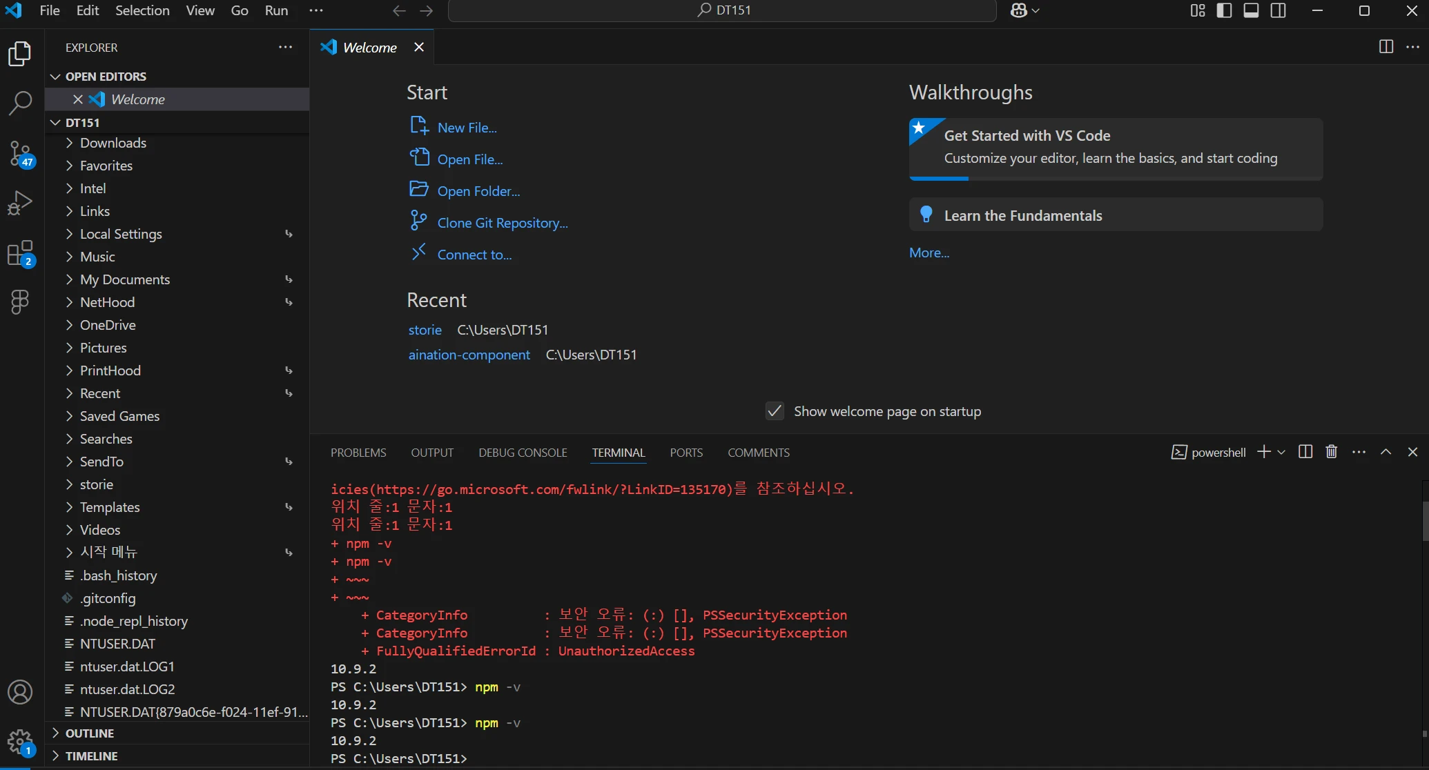
Task: Create a new terminal with plus icon
Action: [x=1263, y=452]
